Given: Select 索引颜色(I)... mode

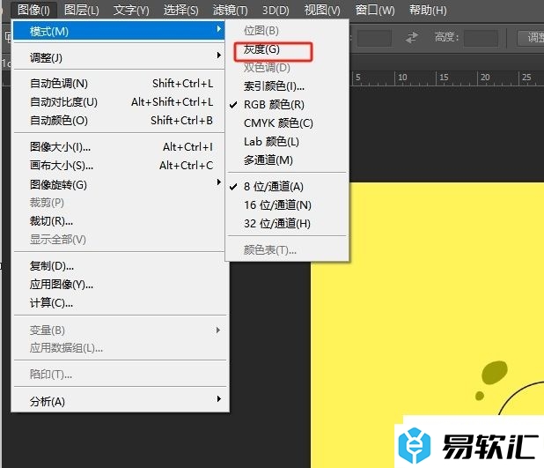Looking at the screenshot, I should (x=287, y=85).
